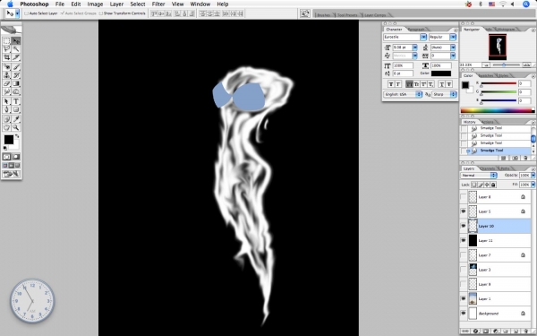The width and height of the screenshot is (537, 336).
Task: Select the Move tool in toolbox
Action: click(x=16, y=41)
